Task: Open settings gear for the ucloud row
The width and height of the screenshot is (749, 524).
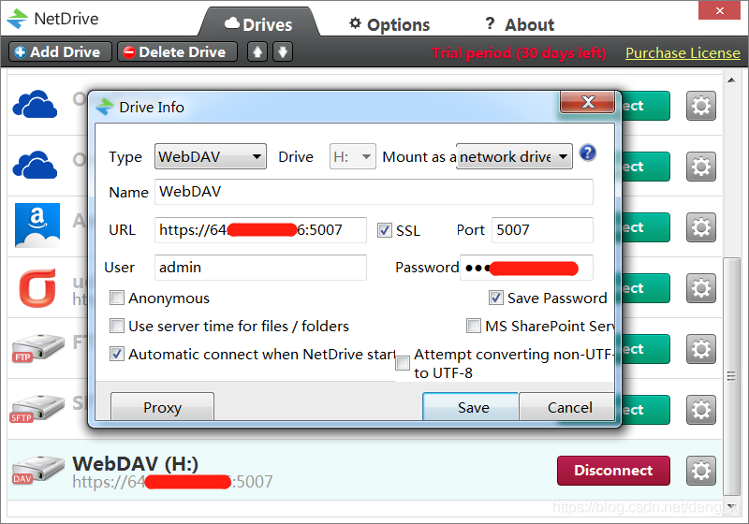Action: [700, 288]
